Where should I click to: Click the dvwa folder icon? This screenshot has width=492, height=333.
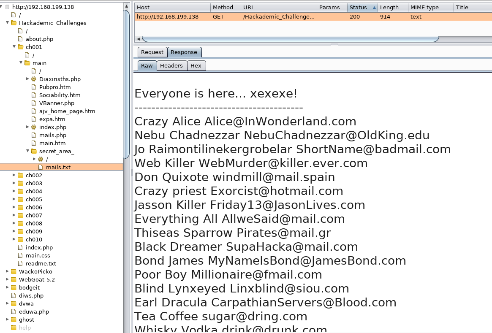click(x=14, y=303)
